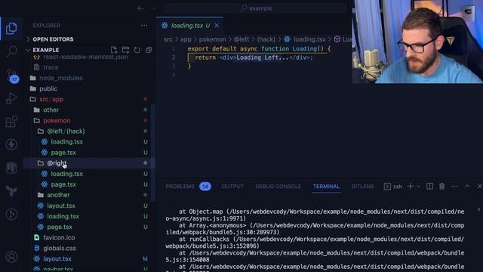Click the Problems count badge 14
This screenshot has height=272, width=483.
pos(205,187)
